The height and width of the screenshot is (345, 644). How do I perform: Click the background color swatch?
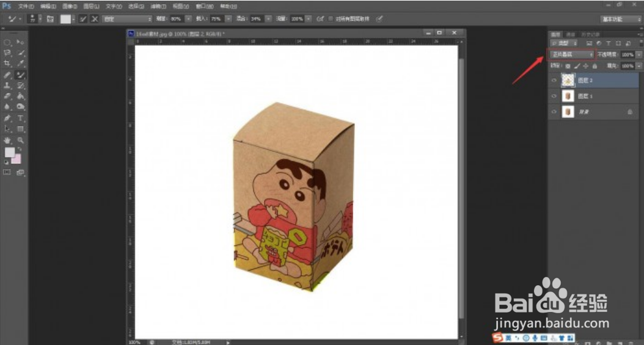pos(17,159)
